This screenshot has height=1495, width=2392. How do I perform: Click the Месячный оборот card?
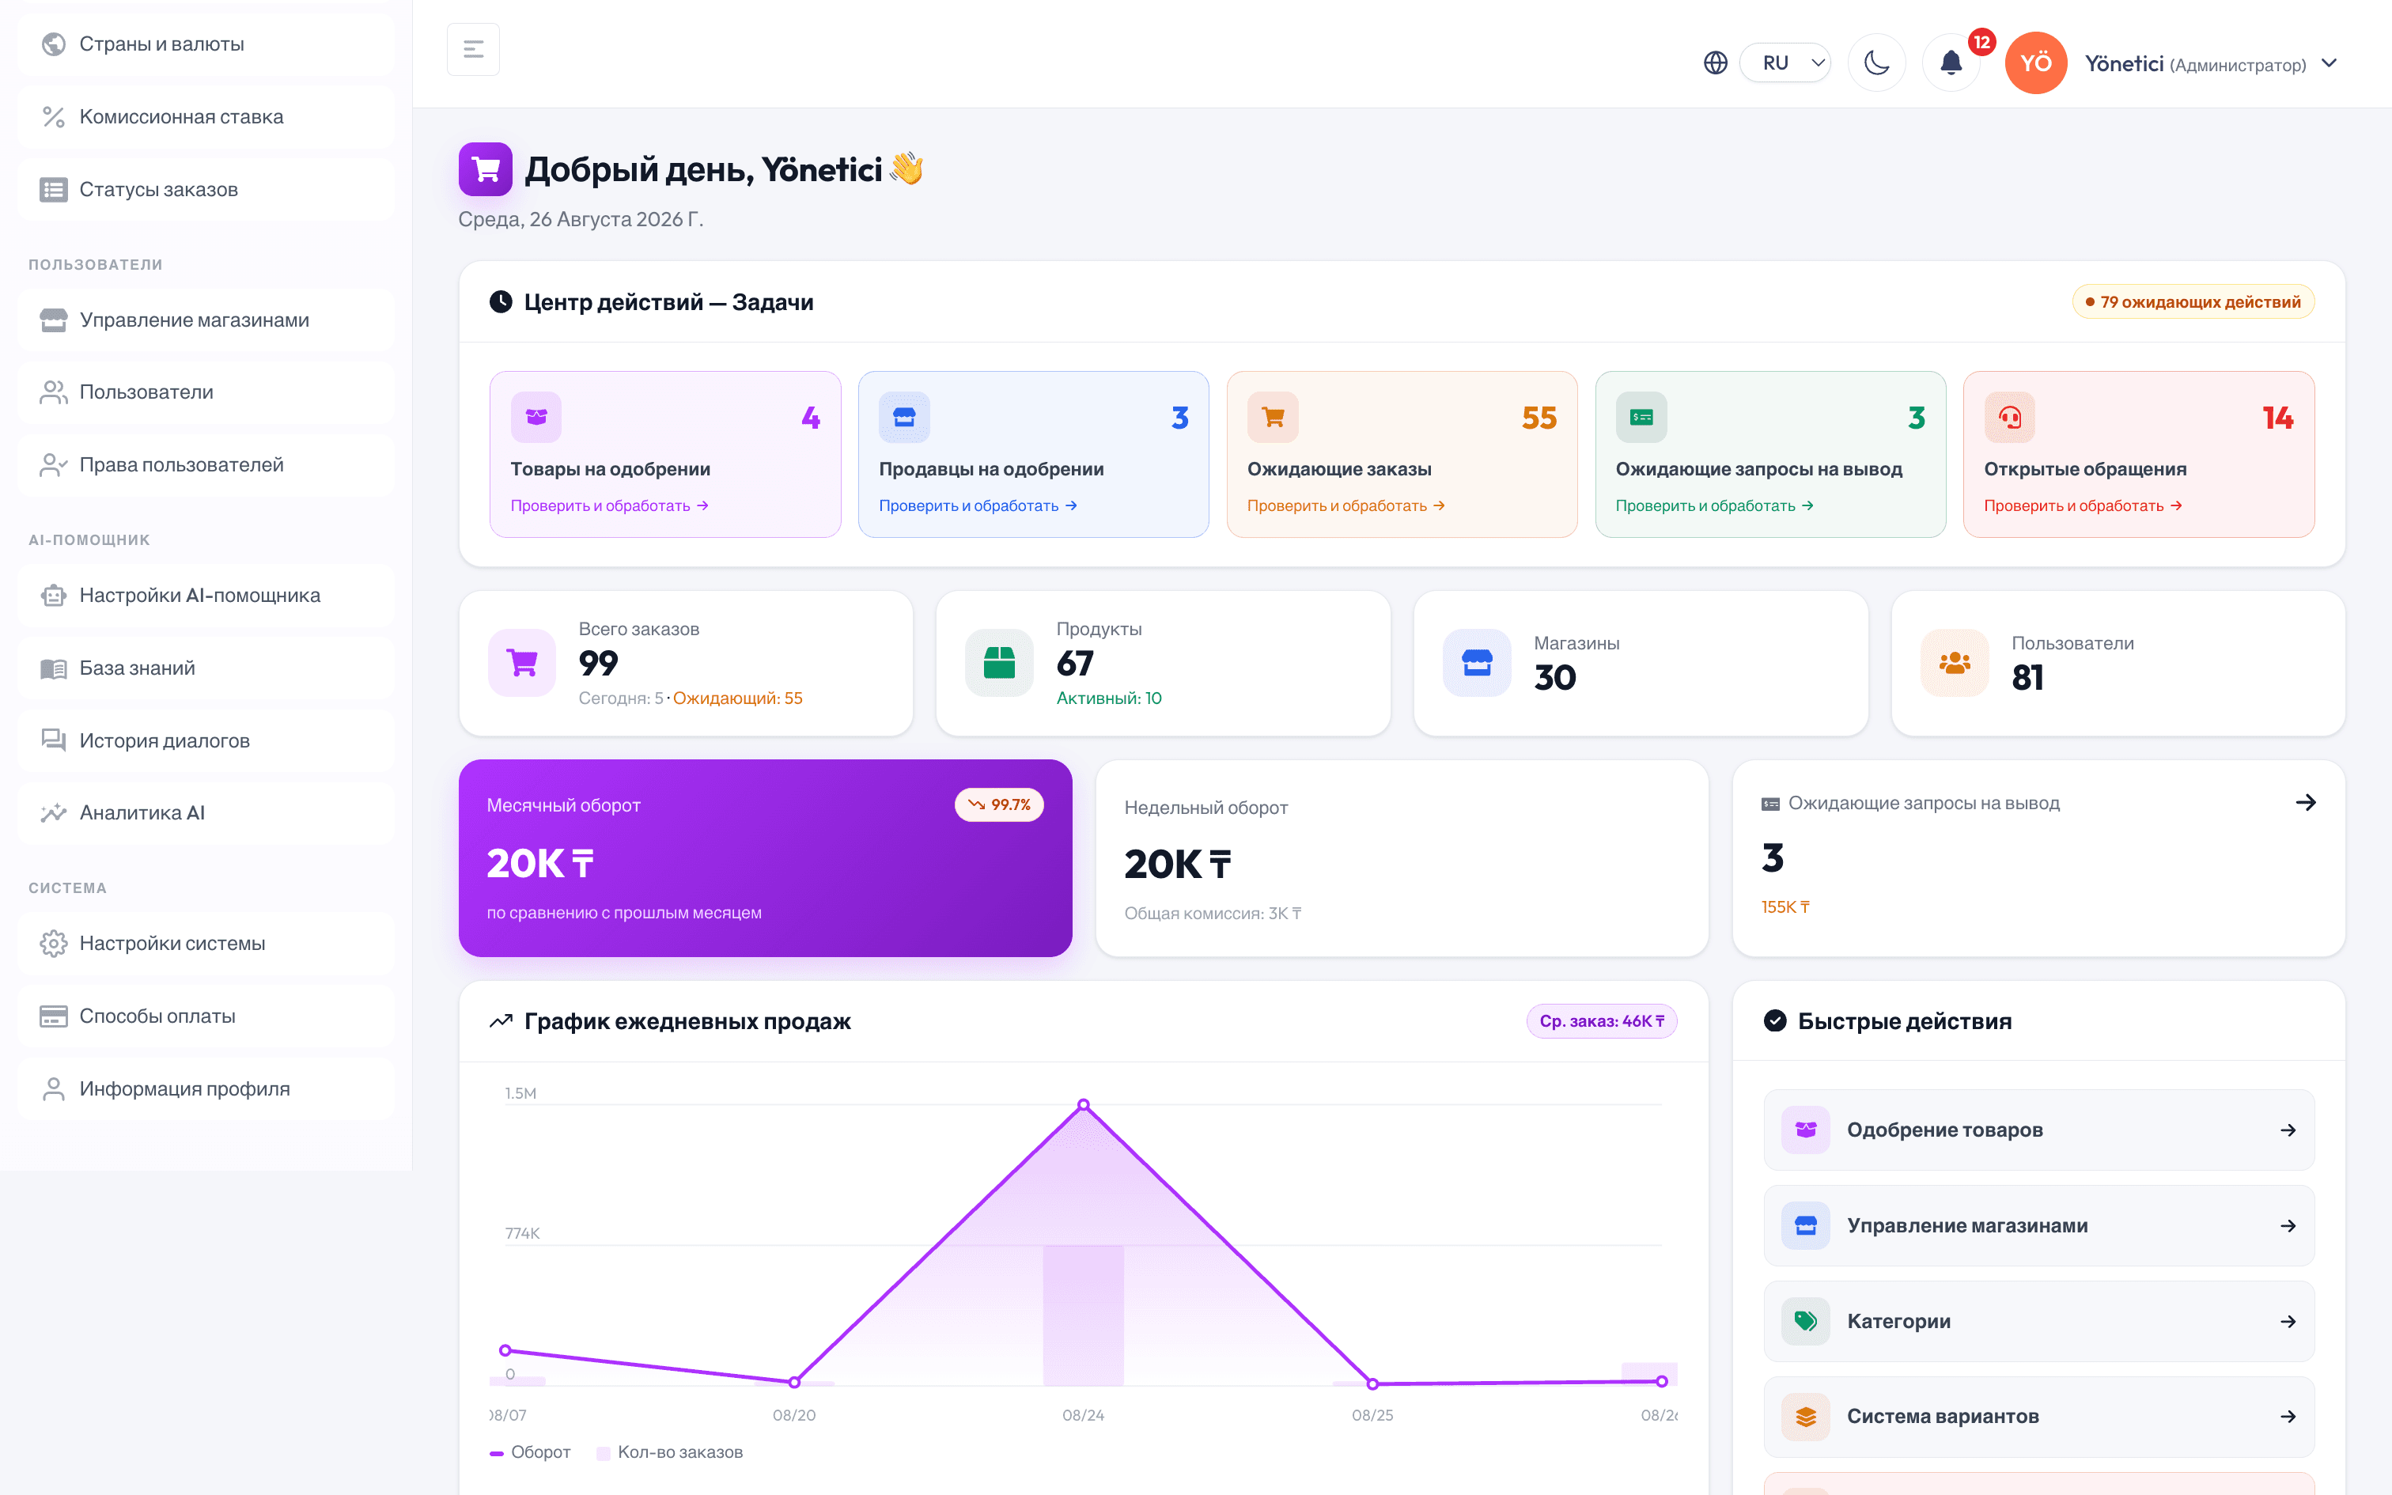pyautogui.click(x=765, y=858)
